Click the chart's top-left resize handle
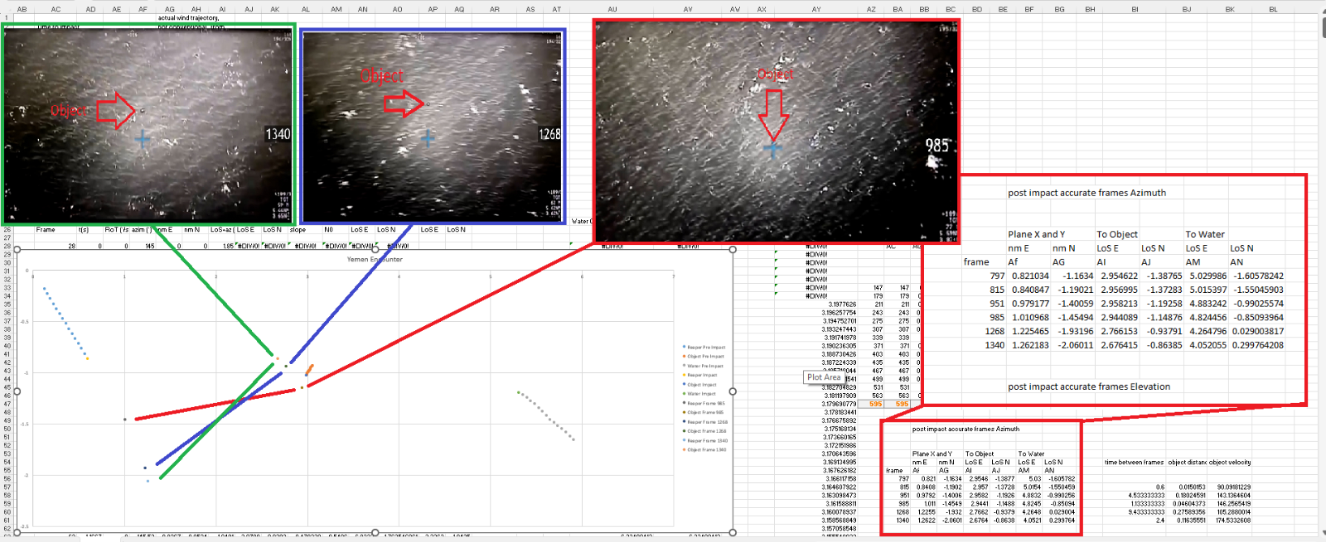The width and height of the screenshot is (1326, 542). (x=16, y=249)
